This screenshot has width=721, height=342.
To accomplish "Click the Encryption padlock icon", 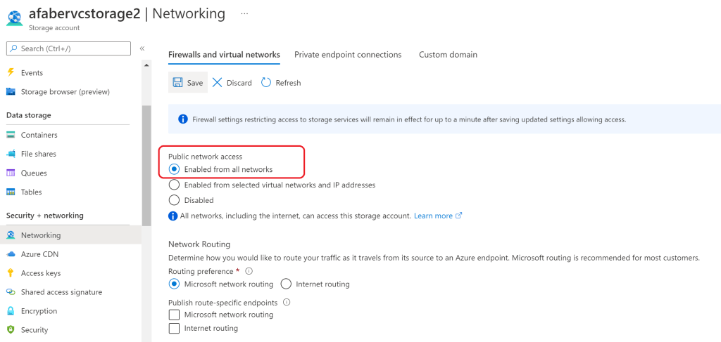I will 11,311.
